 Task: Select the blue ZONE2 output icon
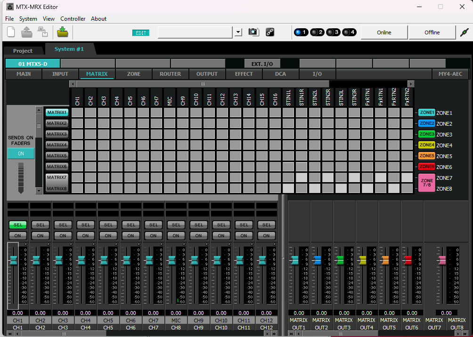tap(427, 123)
